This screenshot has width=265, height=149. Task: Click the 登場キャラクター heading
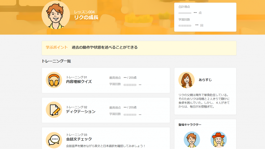click(190, 125)
